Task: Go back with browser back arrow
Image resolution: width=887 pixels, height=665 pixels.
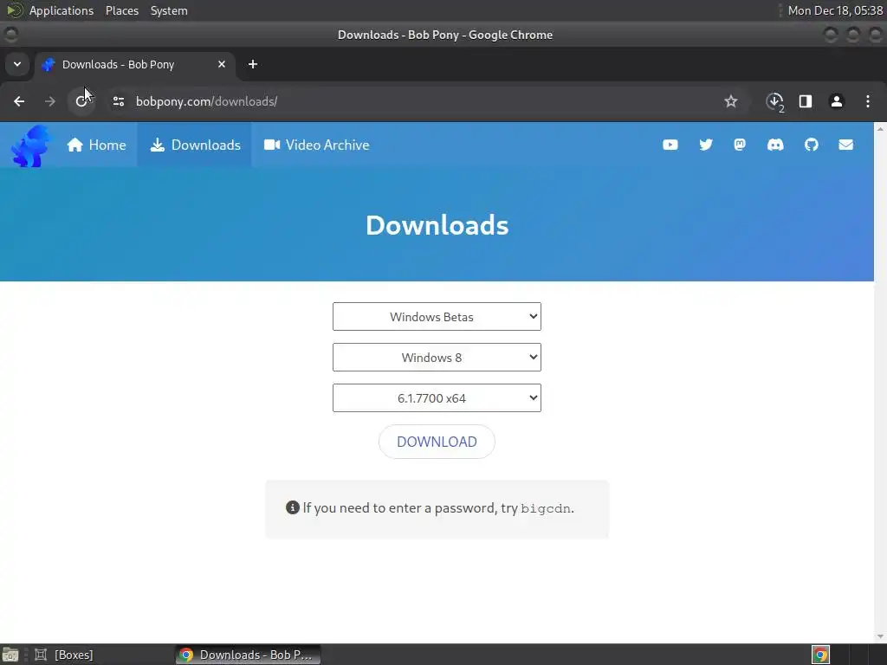Action: [x=19, y=101]
